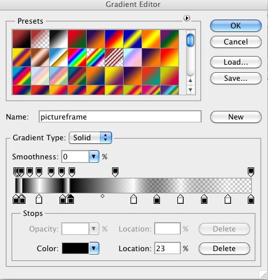The width and height of the screenshot is (268, 280).
Task: Select the yellow to purple preset
Action: click(x=114, y=76)
